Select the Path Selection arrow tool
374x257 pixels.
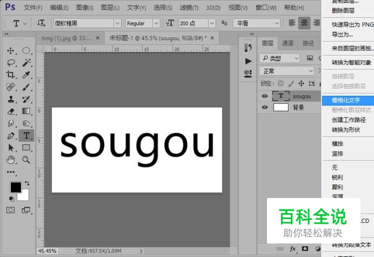[11, 148]
